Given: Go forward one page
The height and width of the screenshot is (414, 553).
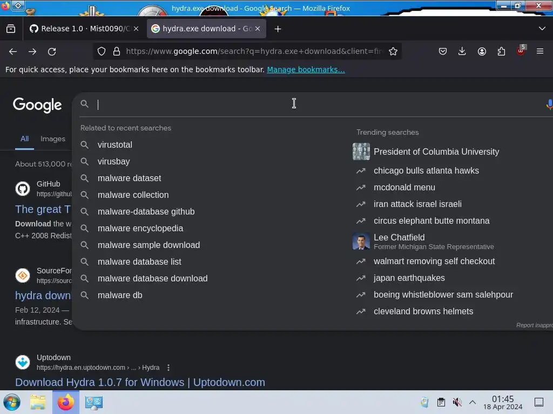Looking at the screenshot, I should tap(32, 51).
